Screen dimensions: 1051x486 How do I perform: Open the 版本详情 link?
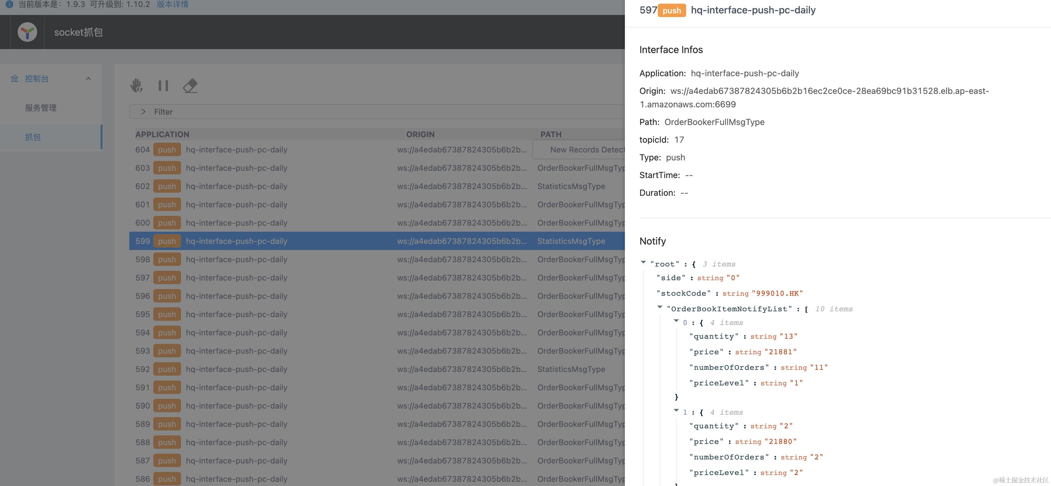[173, 5]
